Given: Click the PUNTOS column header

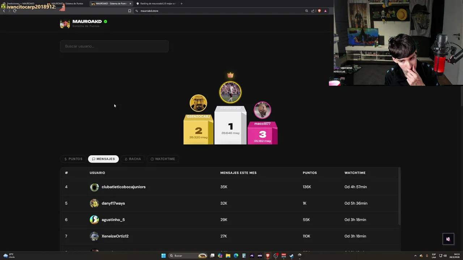Looking at the screenshot, I should click(310, 173).
